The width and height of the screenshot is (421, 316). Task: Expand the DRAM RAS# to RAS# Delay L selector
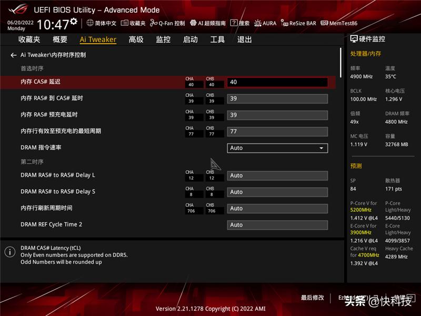277,175
